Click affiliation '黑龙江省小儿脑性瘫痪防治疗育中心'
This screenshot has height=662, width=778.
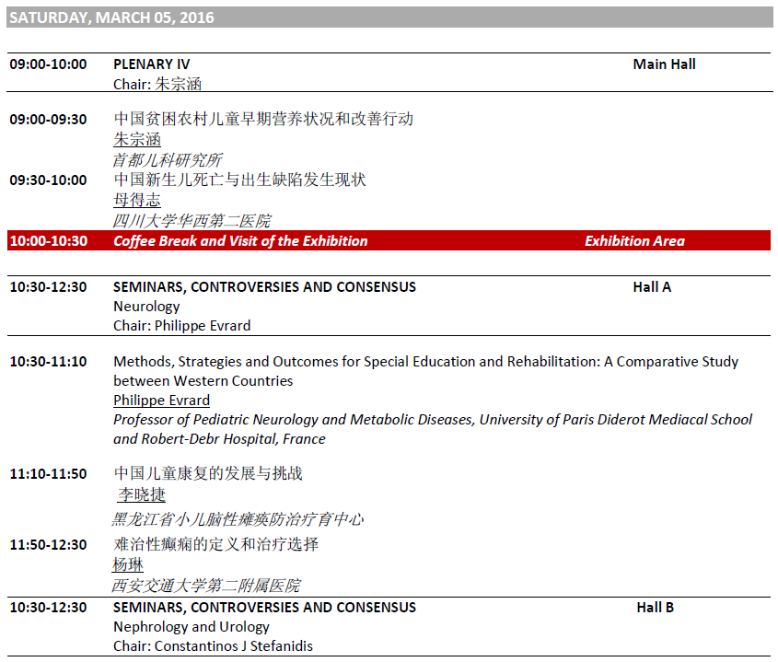pyautogui.click(x=238, y=519)
